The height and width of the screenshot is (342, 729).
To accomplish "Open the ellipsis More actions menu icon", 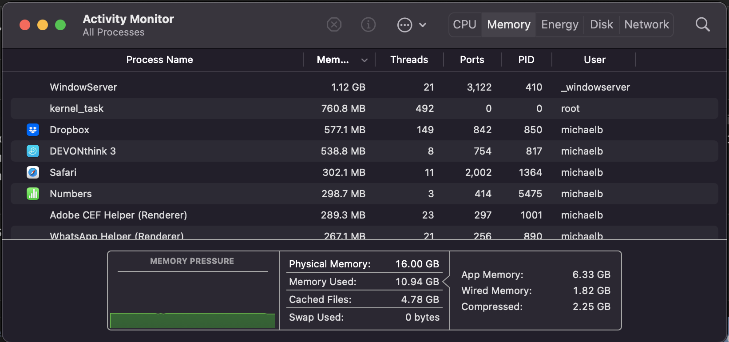I will [x=404, y=25].
